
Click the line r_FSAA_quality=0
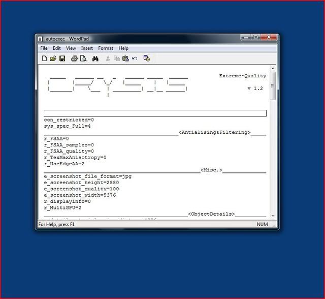[x=69, y=151]
